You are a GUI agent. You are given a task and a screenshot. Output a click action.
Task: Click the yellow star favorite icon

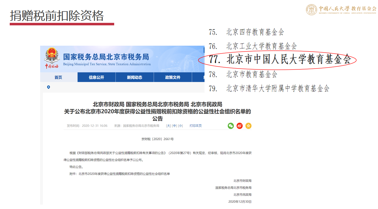248,126
